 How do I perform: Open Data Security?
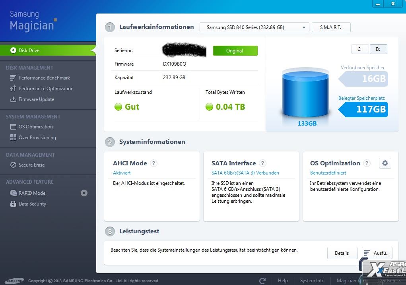(x=28, y=204)
